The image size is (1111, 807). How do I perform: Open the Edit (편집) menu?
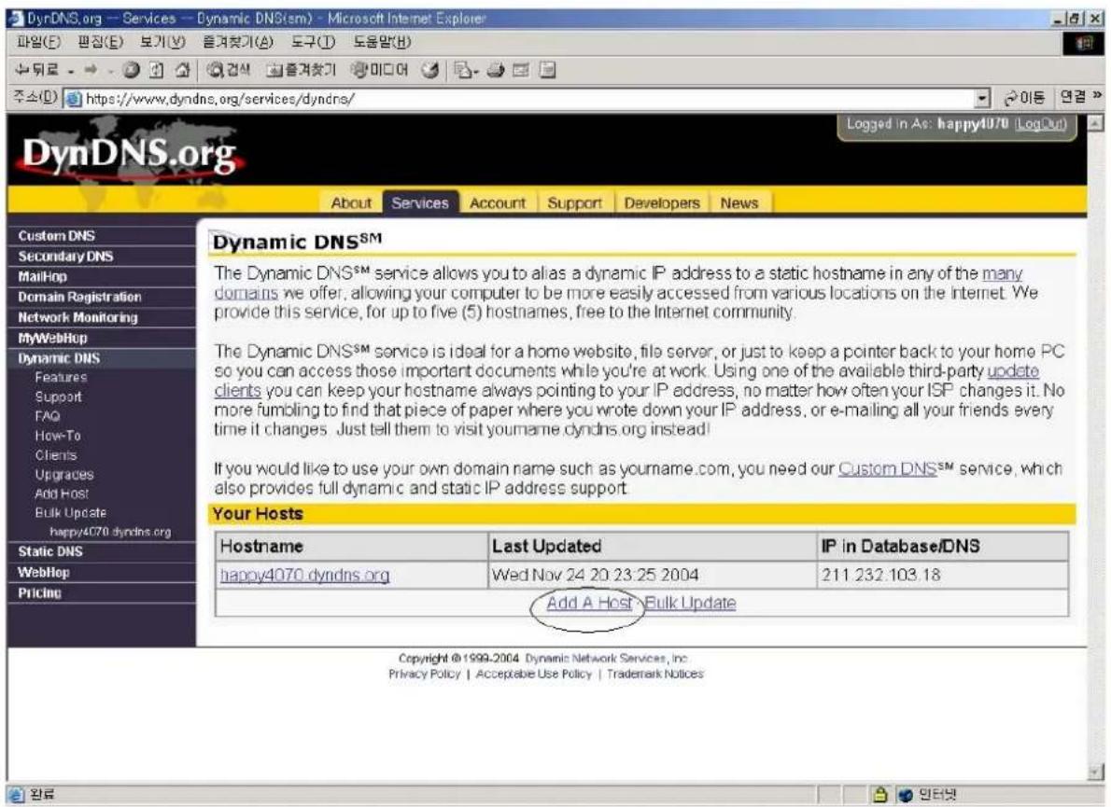(100, 42)
